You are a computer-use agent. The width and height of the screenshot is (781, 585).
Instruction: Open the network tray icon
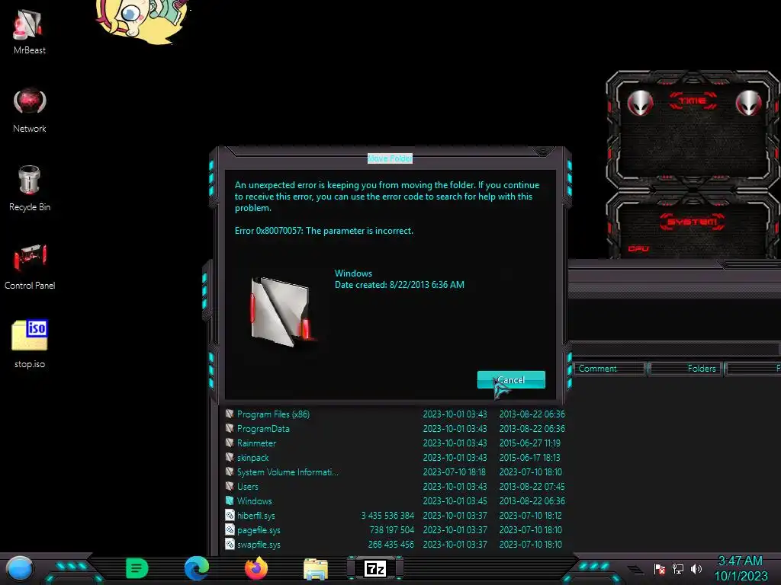(678, 569)
